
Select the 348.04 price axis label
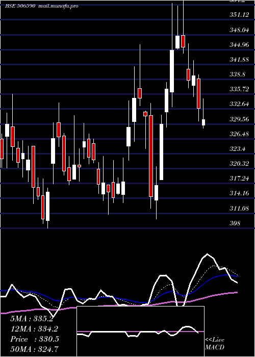239,30
